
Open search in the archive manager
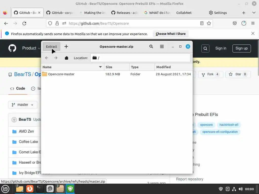pyautogui.click(x=151, y=46)
